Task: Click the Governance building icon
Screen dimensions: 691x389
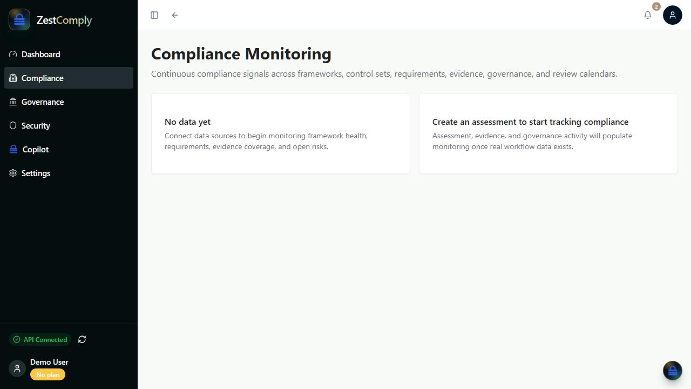Action: click(x=13, y=102)
